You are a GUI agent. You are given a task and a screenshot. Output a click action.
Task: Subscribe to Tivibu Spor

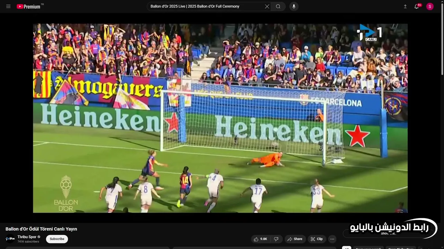pyautogui.click(x=57, y=239)
